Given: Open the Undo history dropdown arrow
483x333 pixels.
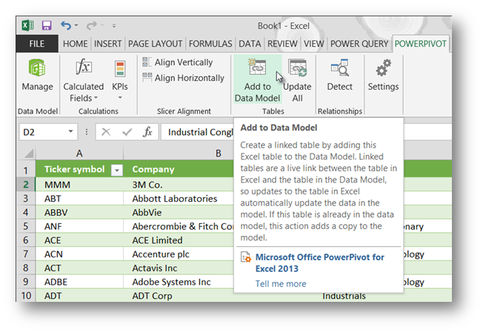Looking at the screenshot, I should pos(76,26).
